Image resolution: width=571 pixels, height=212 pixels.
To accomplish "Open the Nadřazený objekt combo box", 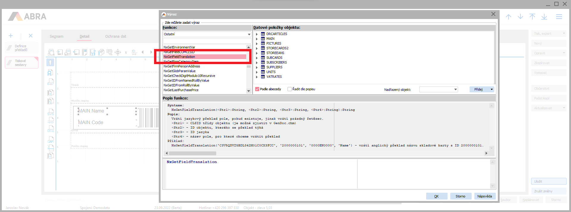I will pos(438,89).
